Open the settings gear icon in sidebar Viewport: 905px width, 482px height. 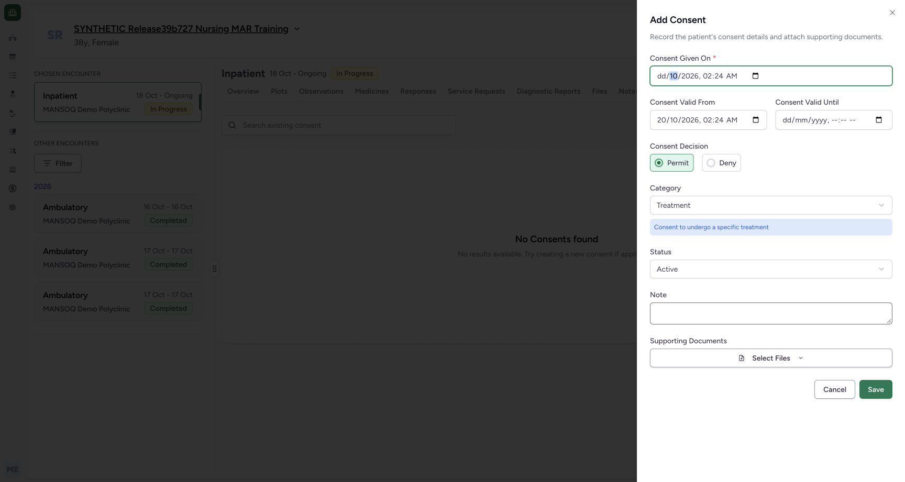pos(13,207)
